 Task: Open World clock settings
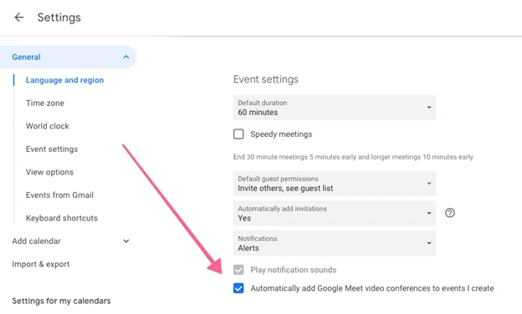tap(48, 126)
